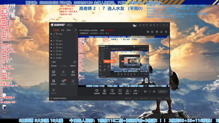
Task: Add a 手机投屏 phone cast source
Action: (112, 92)
